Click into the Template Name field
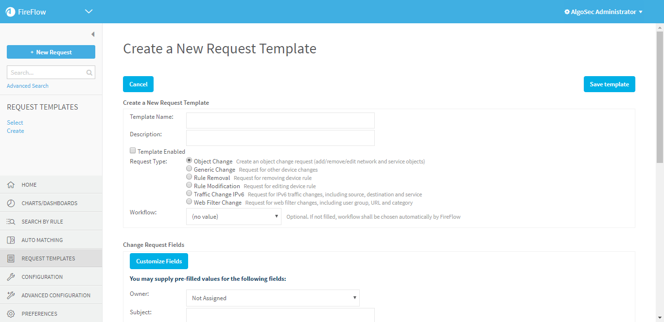 [x=280, y=120]
